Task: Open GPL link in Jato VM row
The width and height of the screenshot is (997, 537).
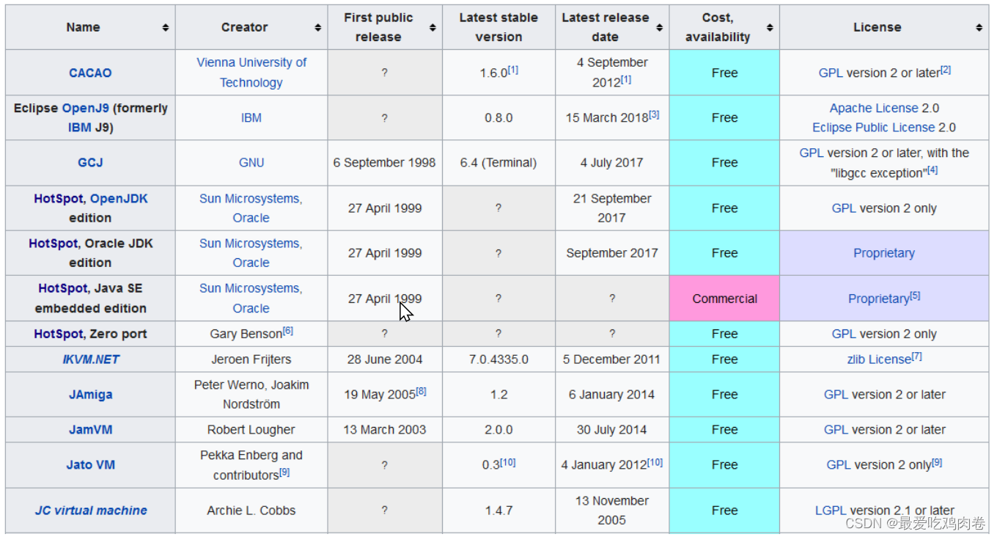Action: coord(839,465)
